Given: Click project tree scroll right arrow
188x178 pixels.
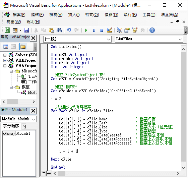Looking at the screenshot, I should click(34, 102).
